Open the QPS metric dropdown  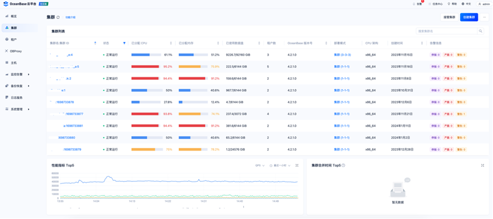pos(260,165)
